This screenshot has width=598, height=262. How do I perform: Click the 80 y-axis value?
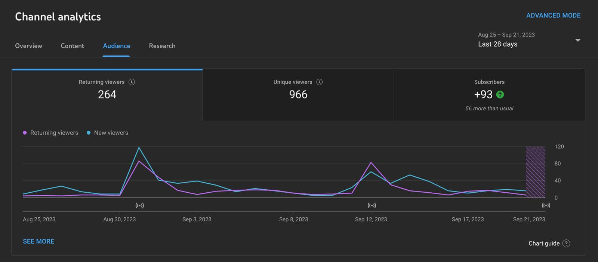point(558,164)
